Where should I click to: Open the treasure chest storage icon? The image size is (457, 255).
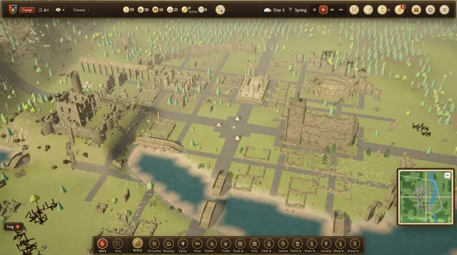(416, 10)
